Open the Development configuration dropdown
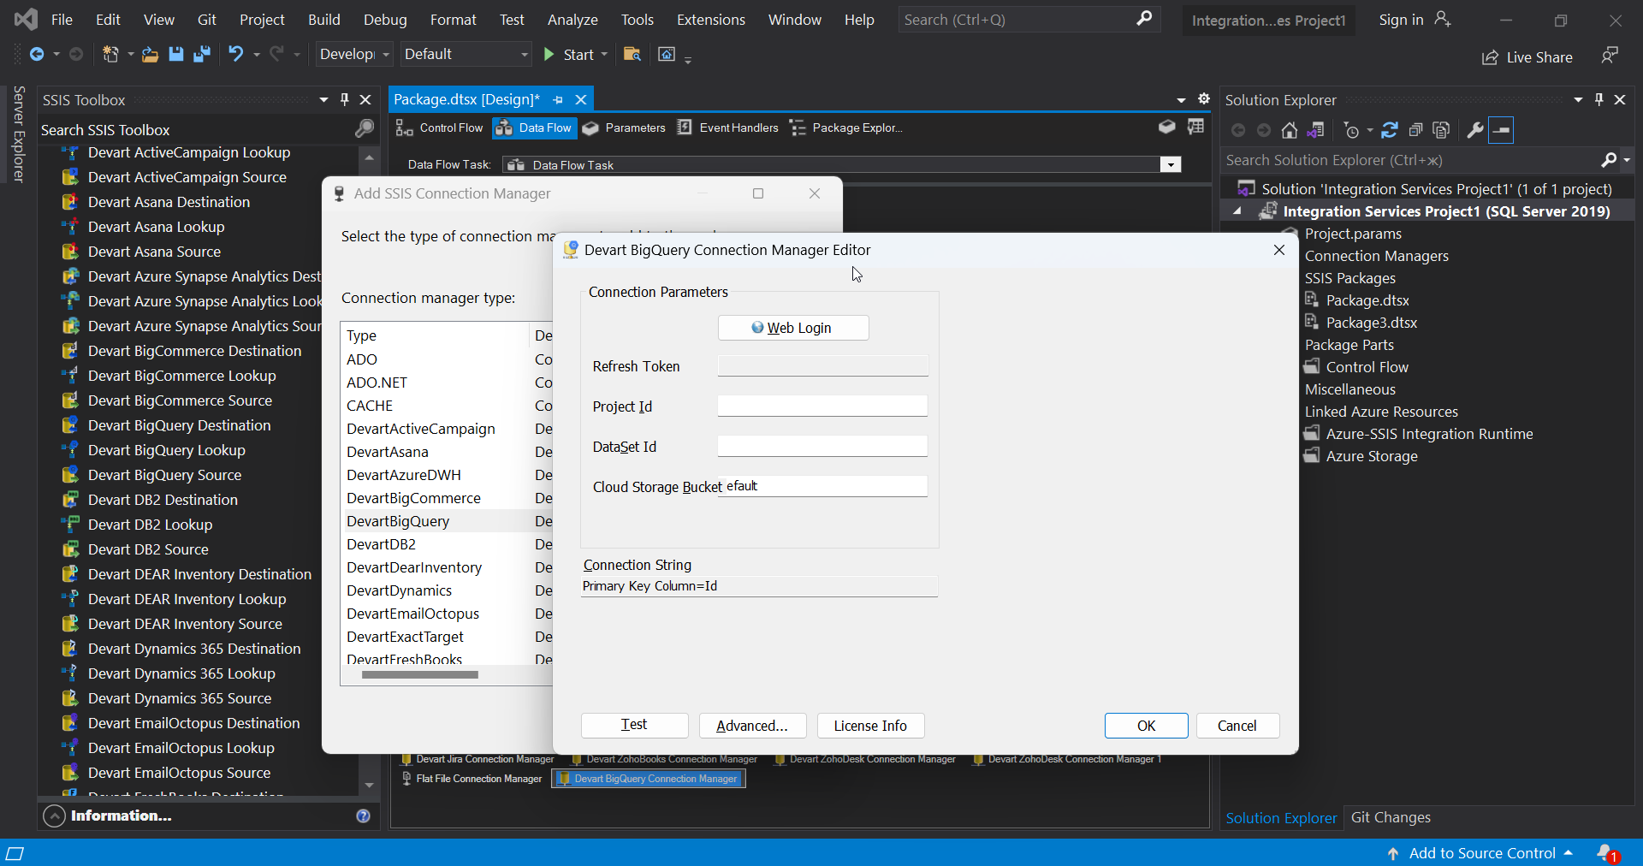 [385, 54]
